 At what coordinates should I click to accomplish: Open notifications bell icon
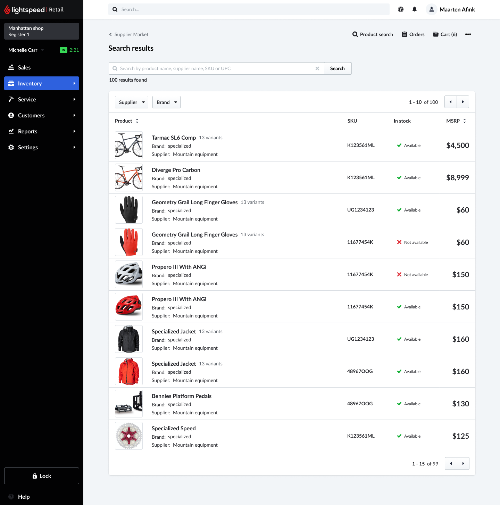(x=415, y=9)
